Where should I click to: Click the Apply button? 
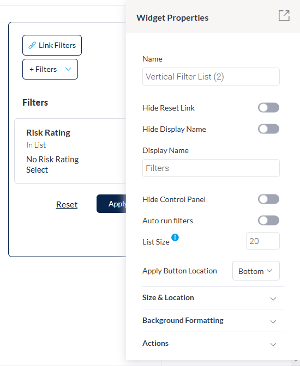click(111, 204)
